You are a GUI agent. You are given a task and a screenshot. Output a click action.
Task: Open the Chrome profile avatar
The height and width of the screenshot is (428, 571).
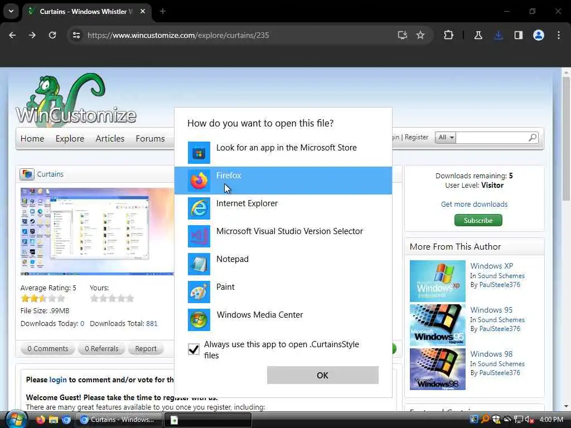(x=539, y=35)
